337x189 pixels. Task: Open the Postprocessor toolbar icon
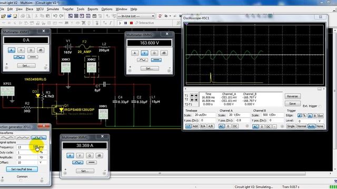94,16
